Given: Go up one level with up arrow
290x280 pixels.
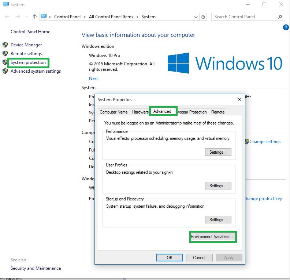Looking at the screenshot, I should coord(34,16).
